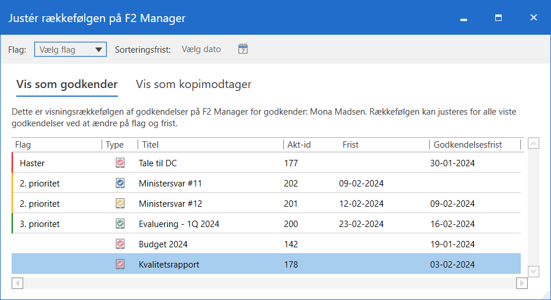Select the 3. prioritet flag cell

pyautogui.click(x=39, y=224)
